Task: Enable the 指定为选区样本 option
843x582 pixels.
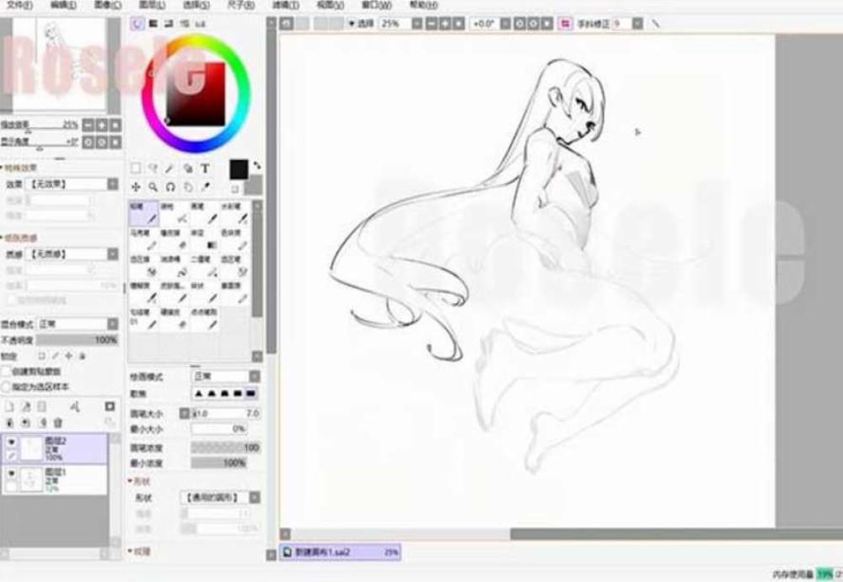Action: point(7,386)
